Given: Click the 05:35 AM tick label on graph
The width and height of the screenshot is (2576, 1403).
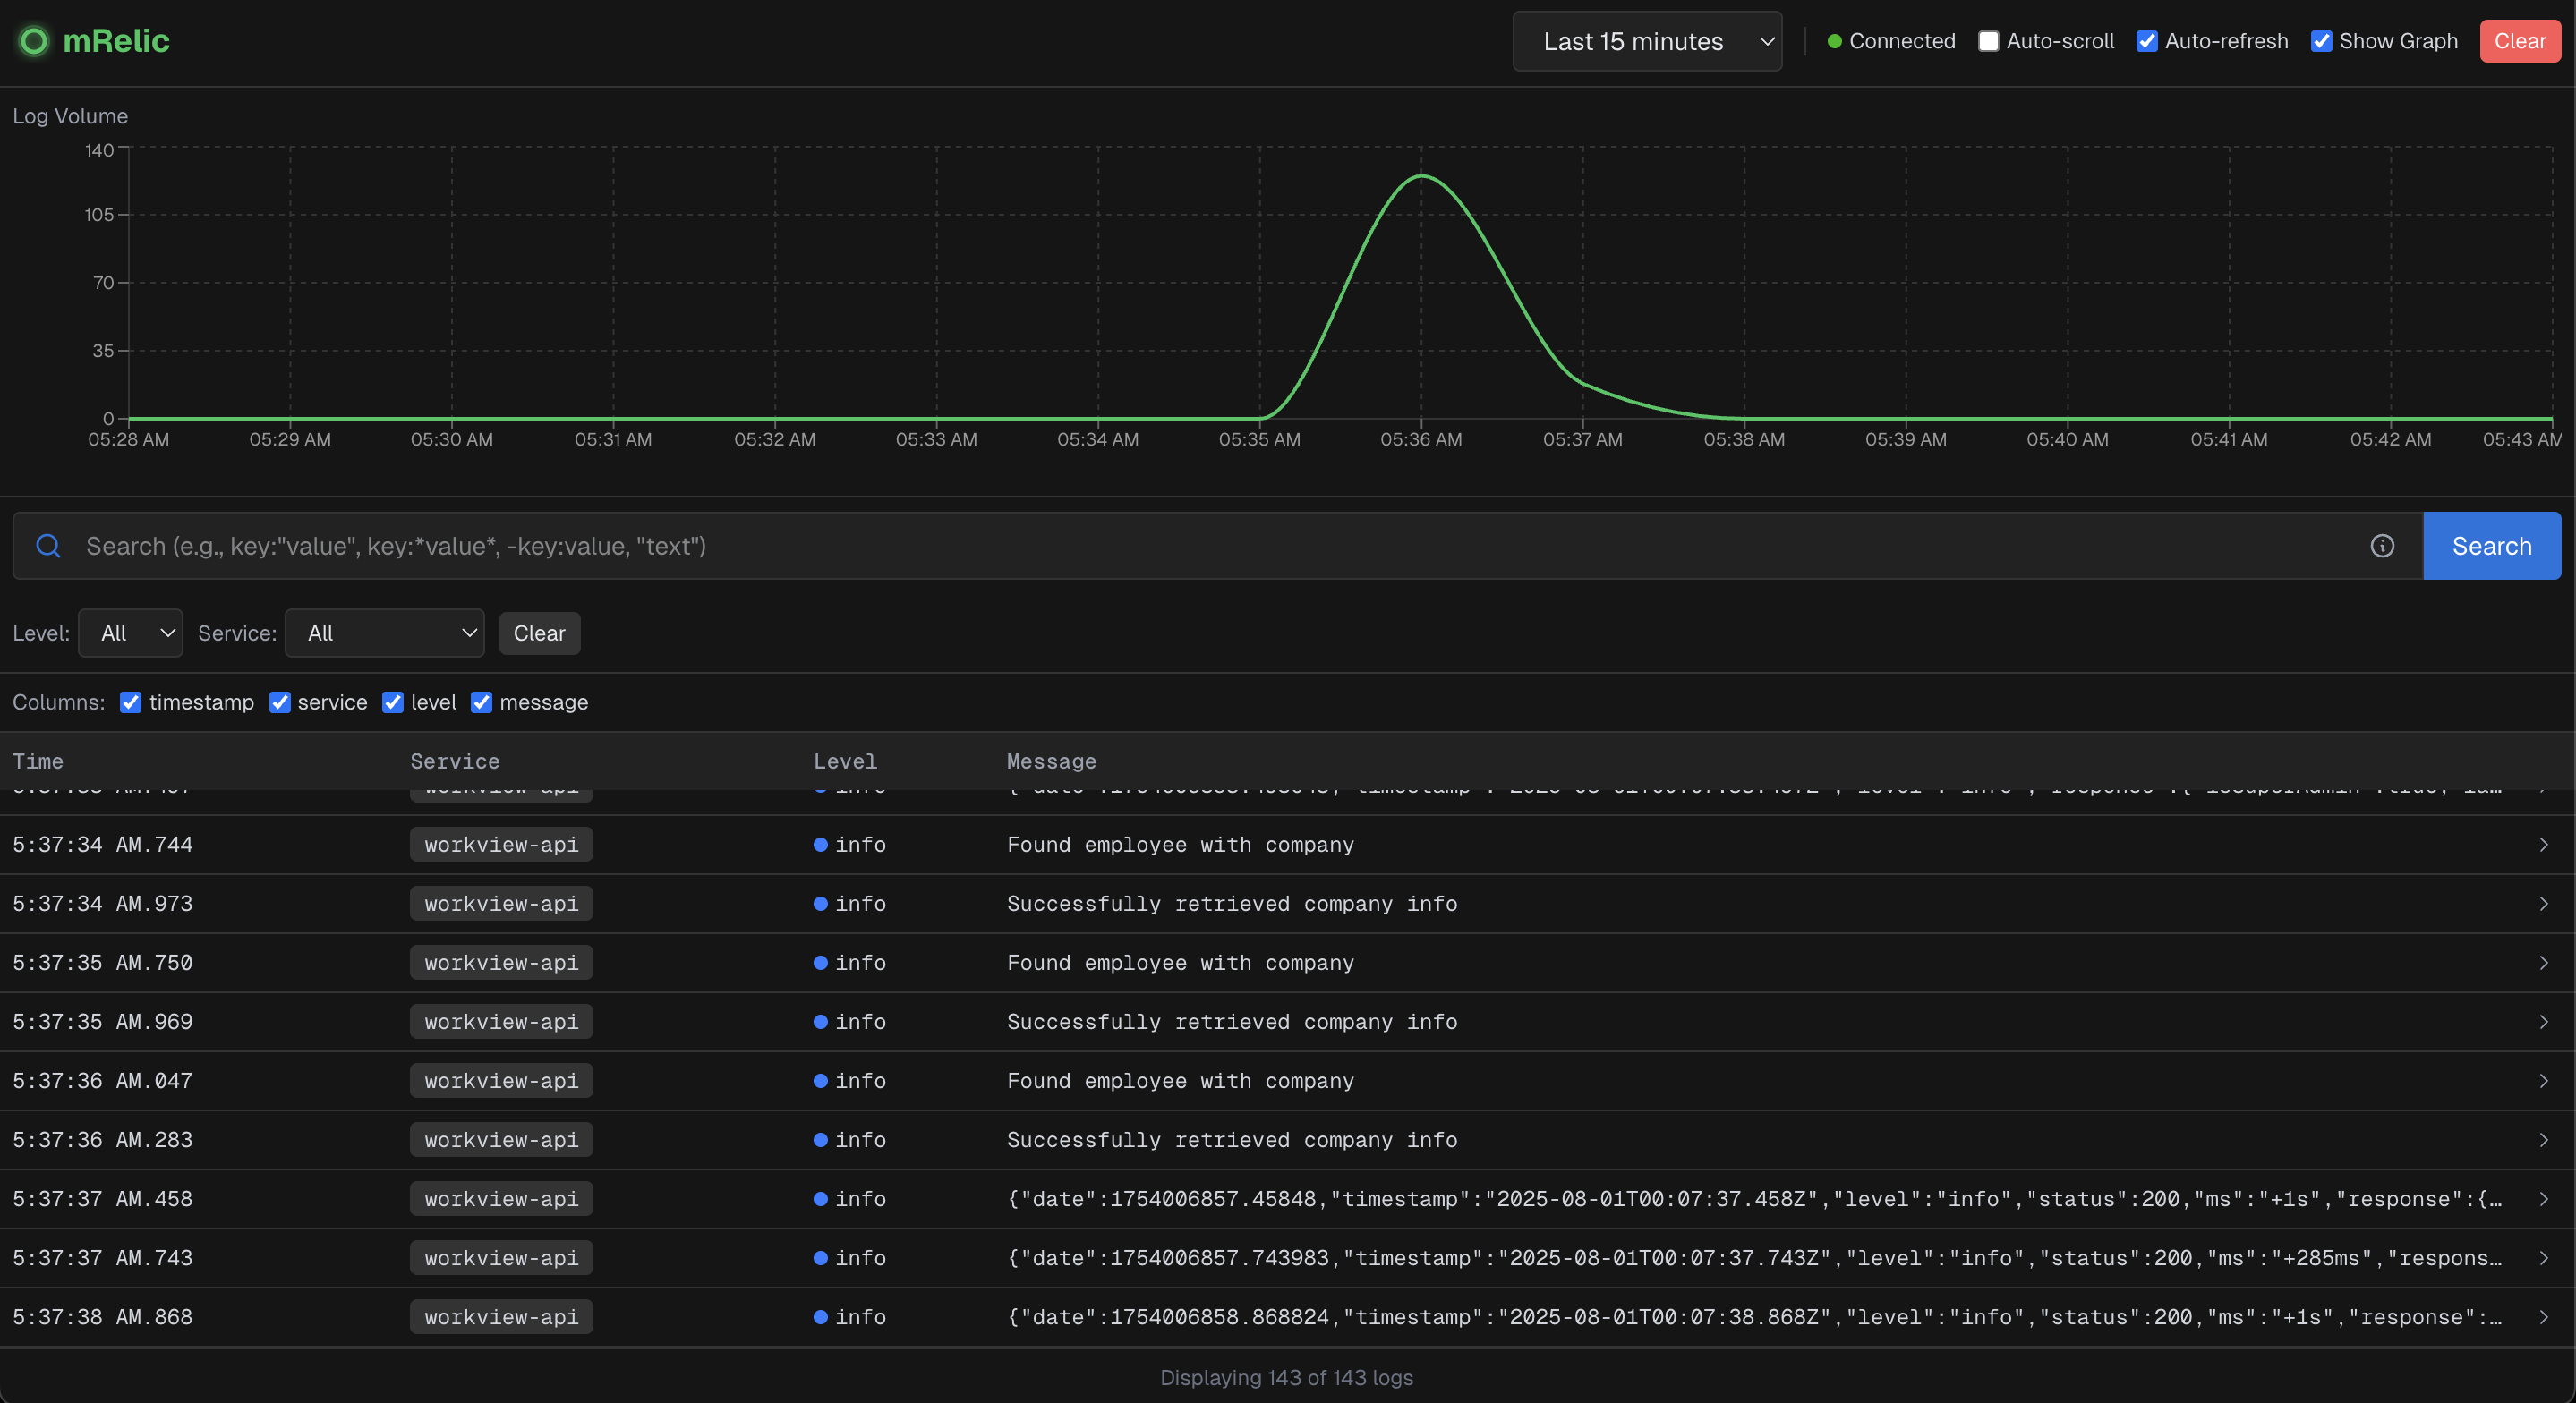Looking at the screenshot, I should (1259, 439).
